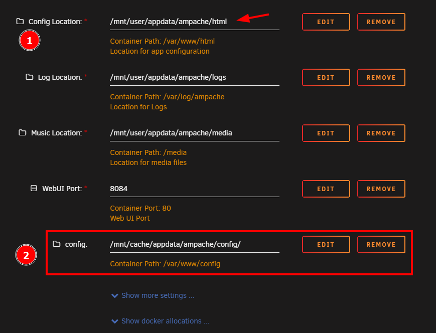Focus the Music Location path field
The height and width of the screenshot is (333, 436).
click(x=195, y=133)
